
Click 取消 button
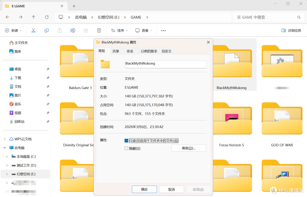pos(171,189)
